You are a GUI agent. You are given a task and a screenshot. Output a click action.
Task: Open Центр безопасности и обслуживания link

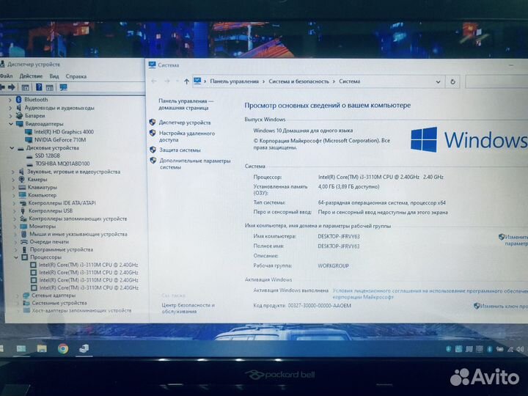coord(188,308)
